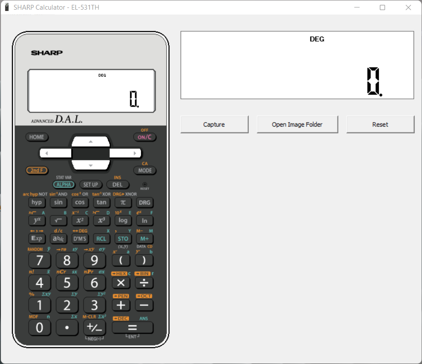The image size is (422, 364).
Task: Click the digit 3 key
Action: pyautogui.click(x=95, y=305)
